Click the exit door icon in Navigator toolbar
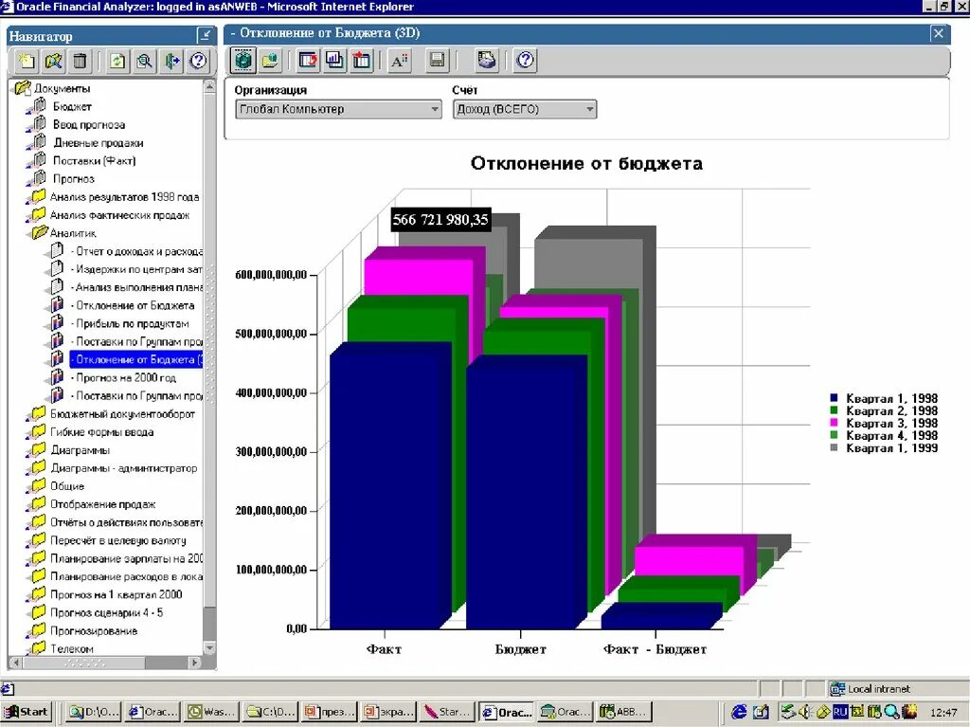Image resolution: width=970 pixels, height=727 pixels. 171,61
